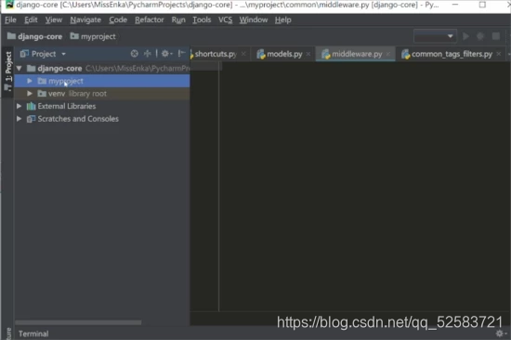This screenshot has height=340, width=511.
Task: Switch to models.py tab
Action: coord(284,54)
